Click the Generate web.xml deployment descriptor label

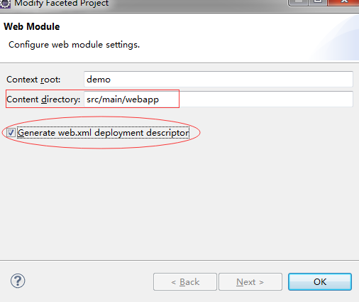coord(103,133)
